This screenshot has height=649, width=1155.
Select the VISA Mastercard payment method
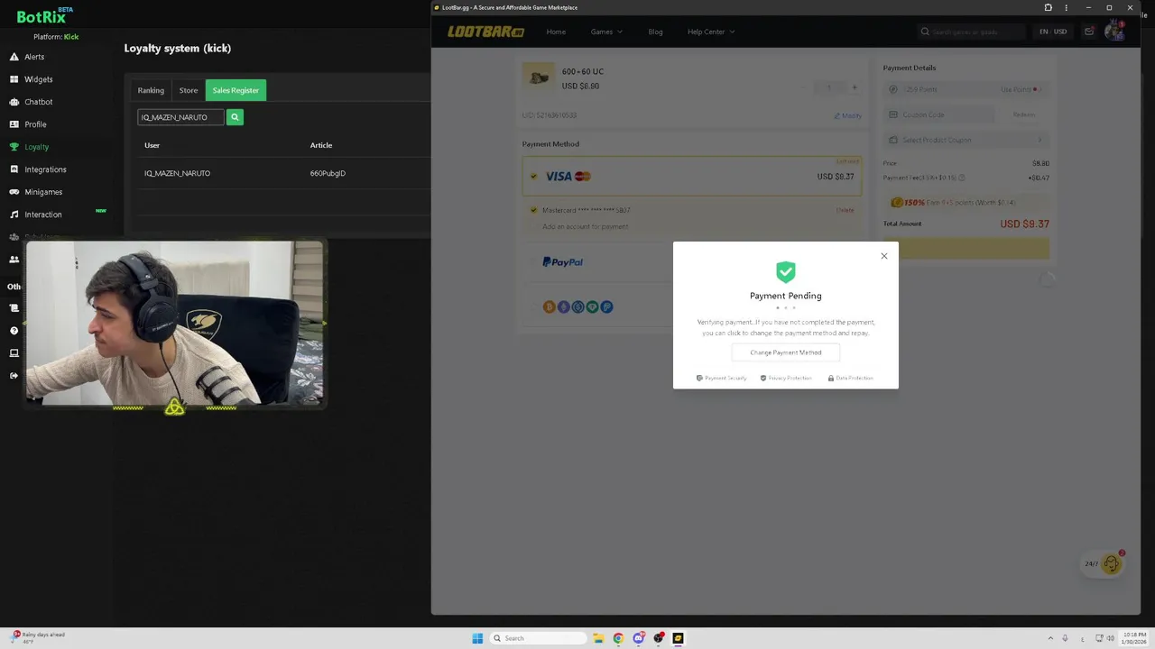[x=692, y=177]
